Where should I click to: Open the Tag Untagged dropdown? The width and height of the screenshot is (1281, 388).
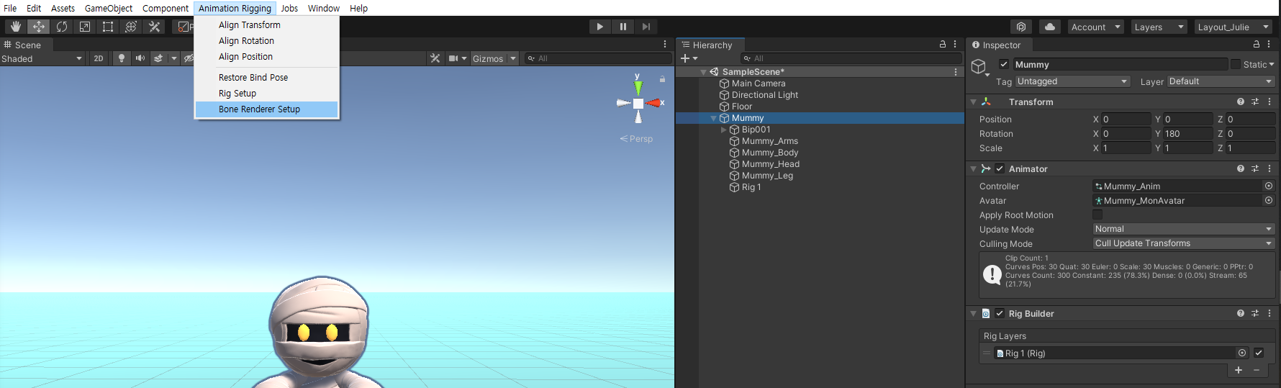coord(1072,81)
